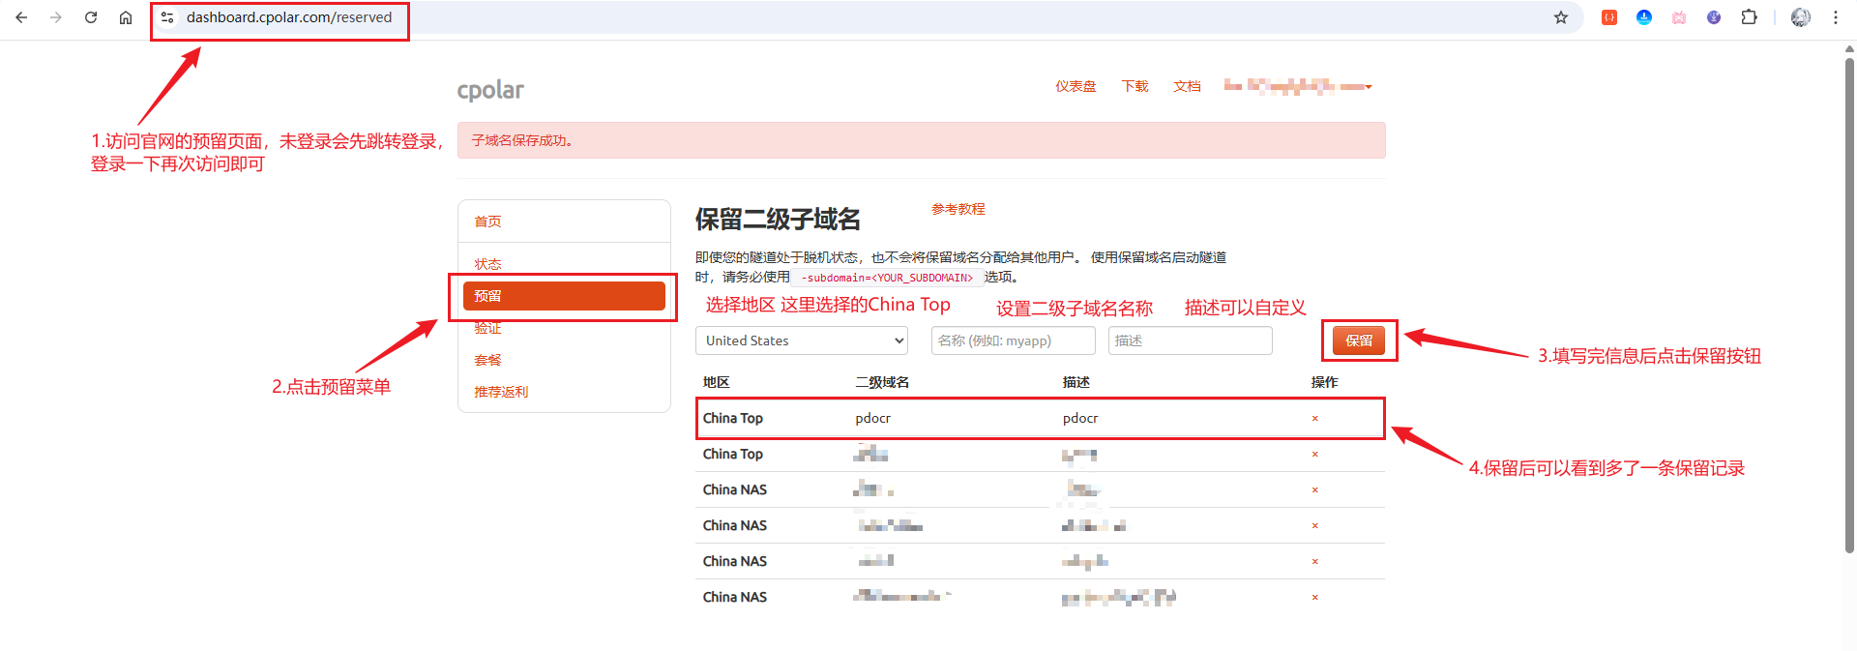Open the 仪表盘 navigation link
This screenshot has height=651, width=1857.
(x=1076, y=86)
